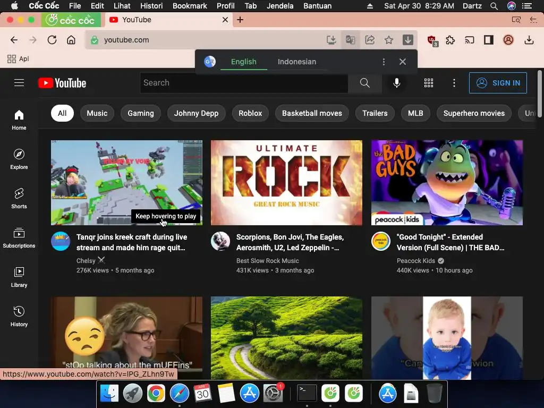Click the search magnifier button
Screen dimensions: 544x408
[x=364, y=83]
